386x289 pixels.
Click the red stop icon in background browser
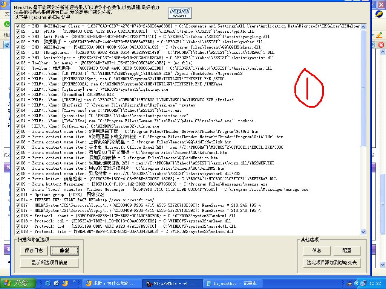pyautogui.click(x=381, y=44)
